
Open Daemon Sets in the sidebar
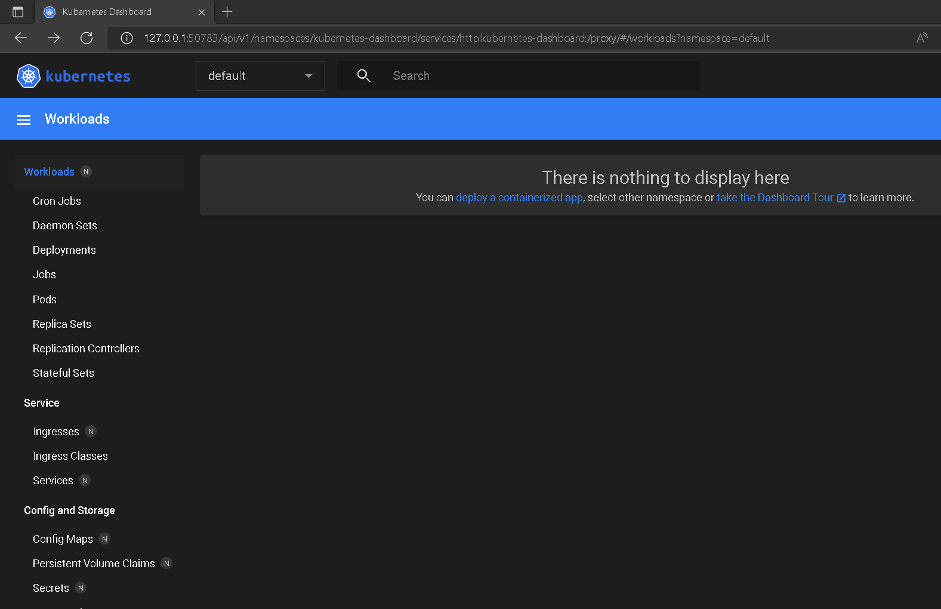(x=65, y=226)
